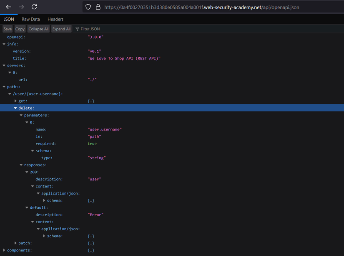The width and height of the screenshot is (344, 256).
Task: Click the address bar URL
Action: 202,7
